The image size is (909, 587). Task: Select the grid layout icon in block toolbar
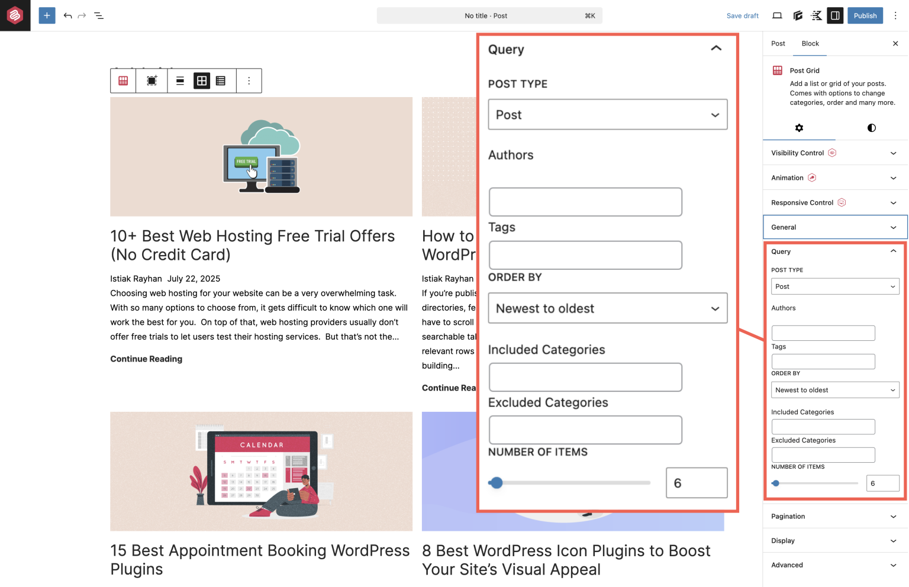click(x=202, y=80)
